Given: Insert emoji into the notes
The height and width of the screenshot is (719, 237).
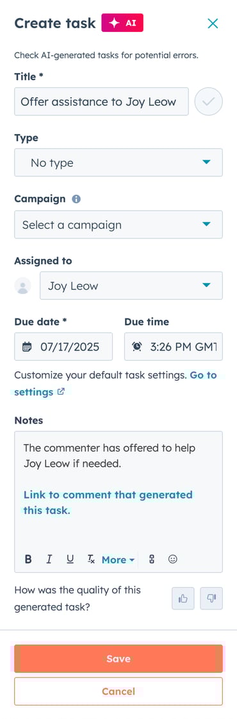Looking at the screenshot, I should (x=173, y=559).
